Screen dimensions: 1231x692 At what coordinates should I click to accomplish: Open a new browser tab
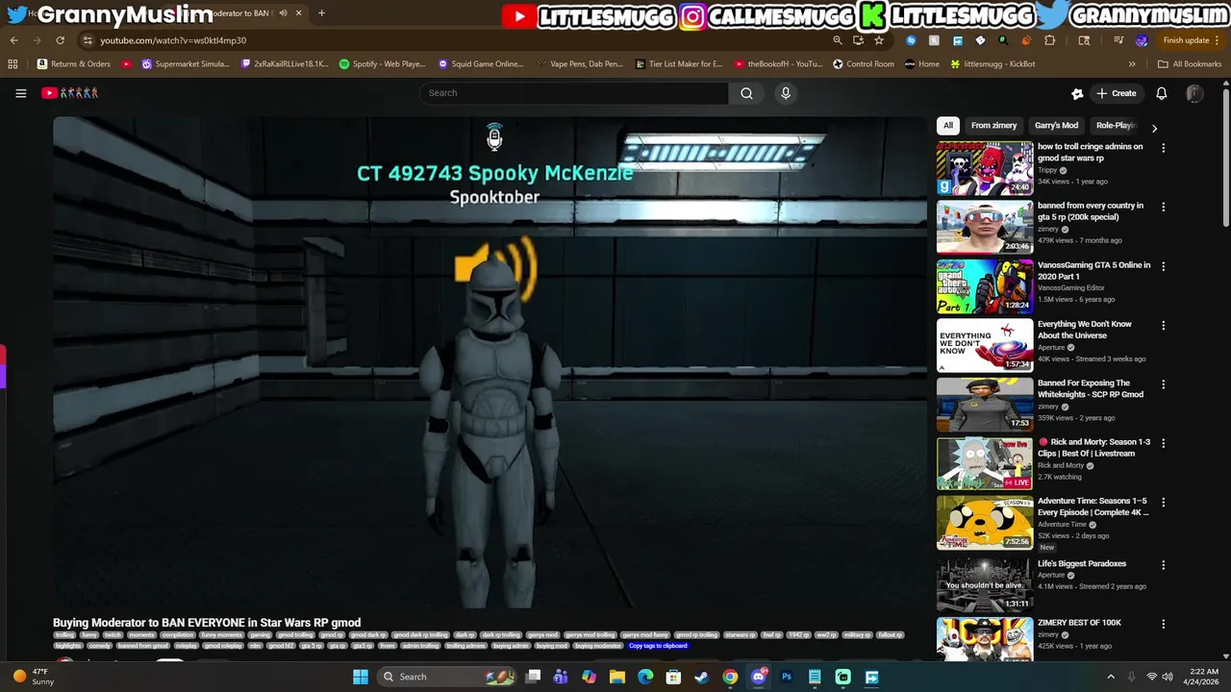[321, 13]
